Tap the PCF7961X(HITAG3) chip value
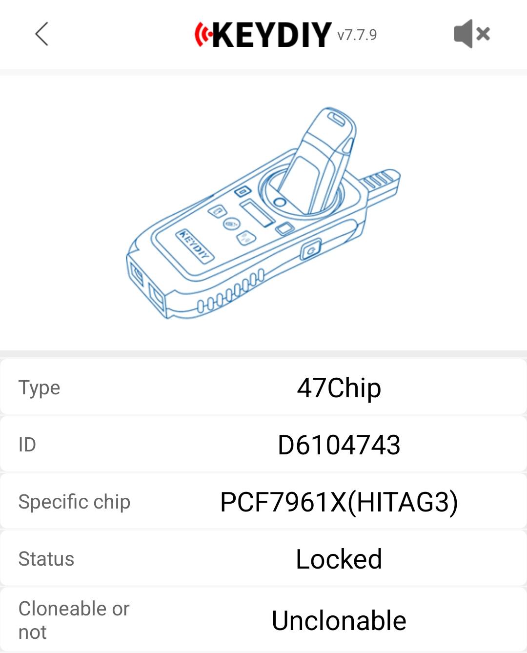Screen dimensions: 527x653 click(339, 502)
